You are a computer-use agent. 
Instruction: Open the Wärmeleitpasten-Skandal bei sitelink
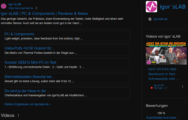[x=30, y=77]
